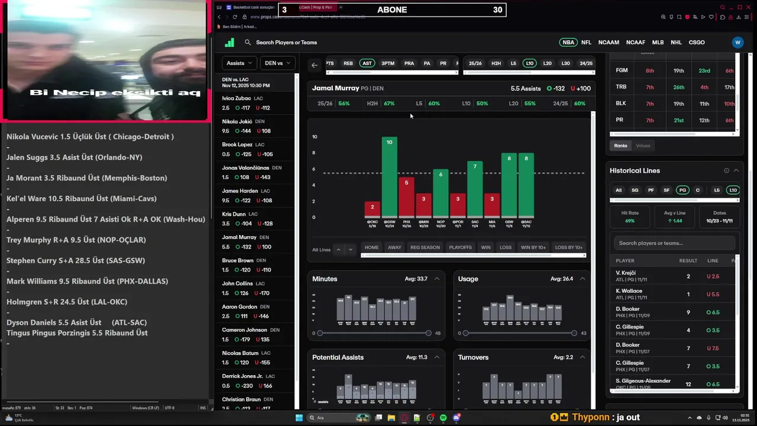Click the browser zoom magnifier icon
The width and height of the screenshot is (757, 426).
tap(664, 17)
